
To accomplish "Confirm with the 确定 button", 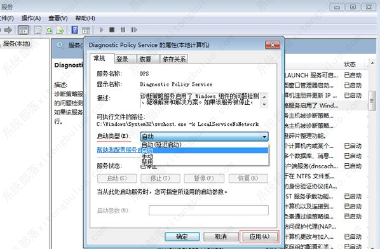I will click(x=182, y=236).
